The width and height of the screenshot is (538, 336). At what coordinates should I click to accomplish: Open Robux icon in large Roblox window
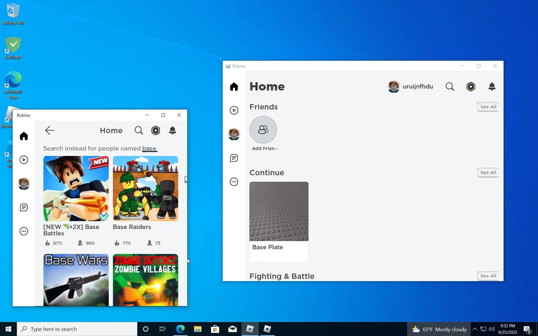(471, 87)
